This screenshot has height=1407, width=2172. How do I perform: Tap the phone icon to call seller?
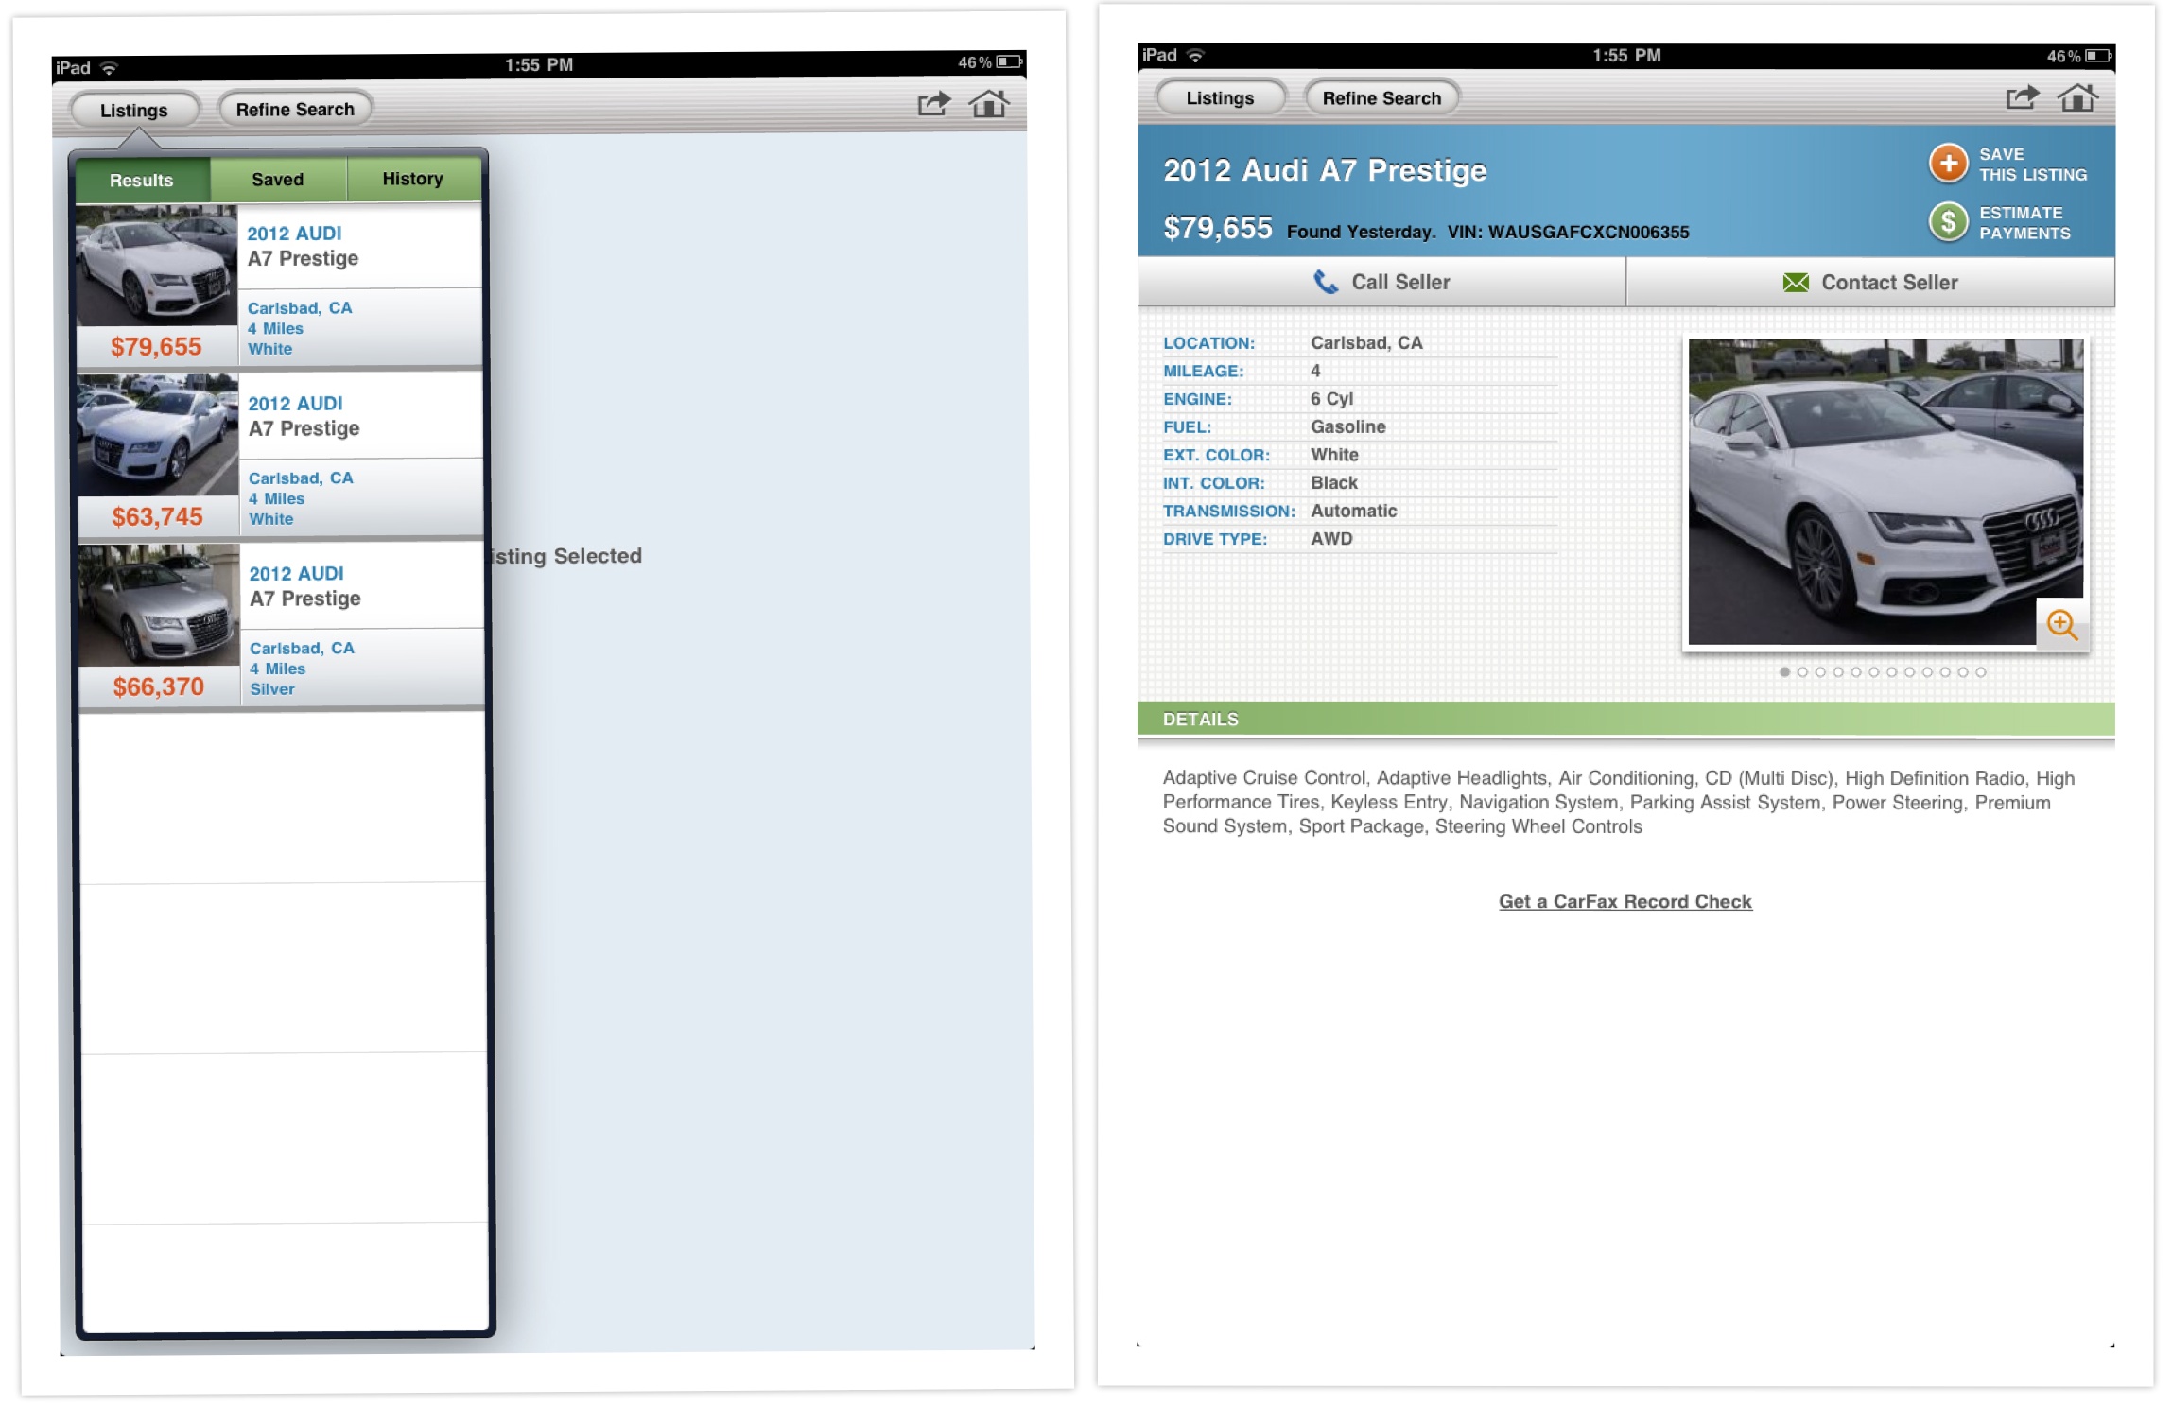[x=1324, y=281]
